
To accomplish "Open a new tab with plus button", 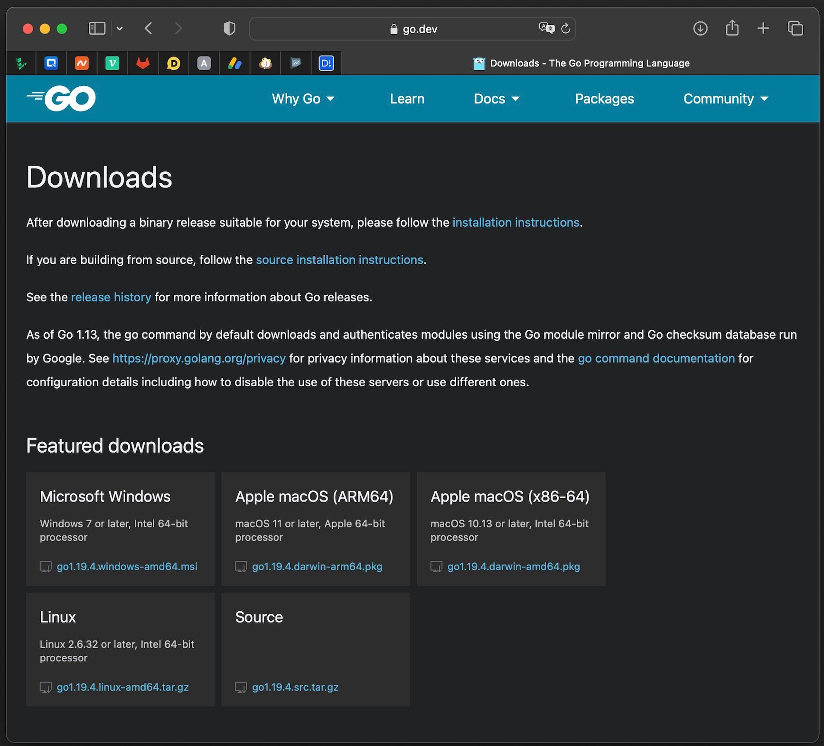I will click(763, 28).
